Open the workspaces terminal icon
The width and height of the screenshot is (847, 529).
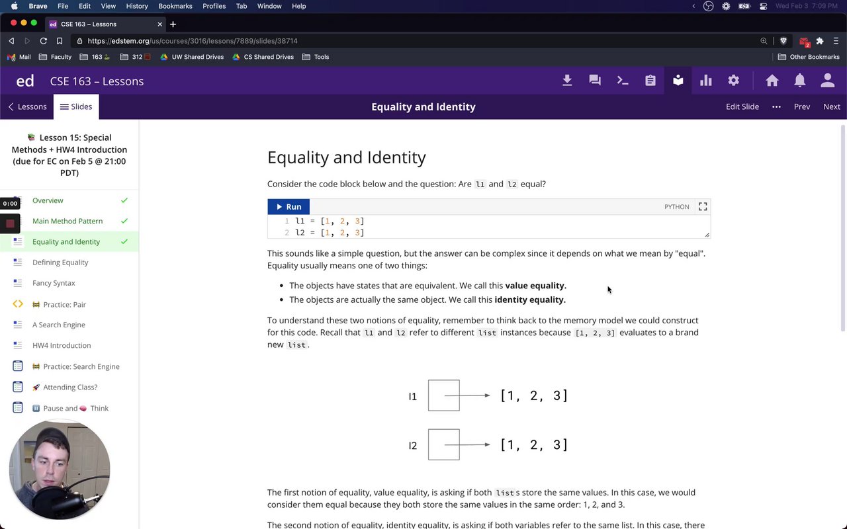(x=623, y=81)
